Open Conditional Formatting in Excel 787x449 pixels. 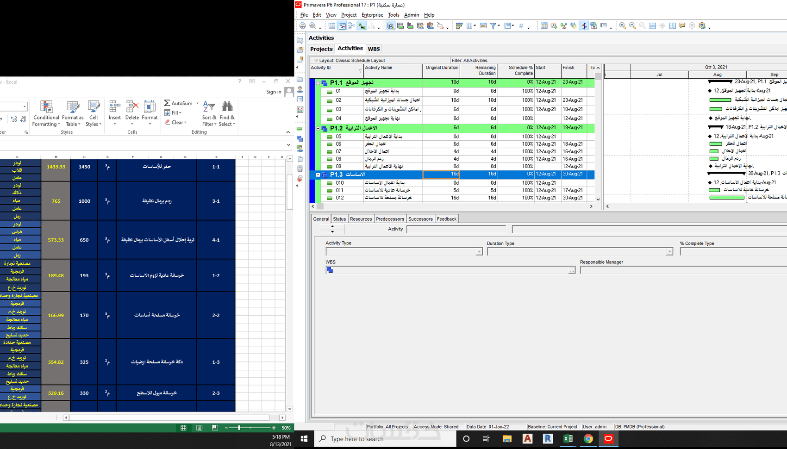46,114
